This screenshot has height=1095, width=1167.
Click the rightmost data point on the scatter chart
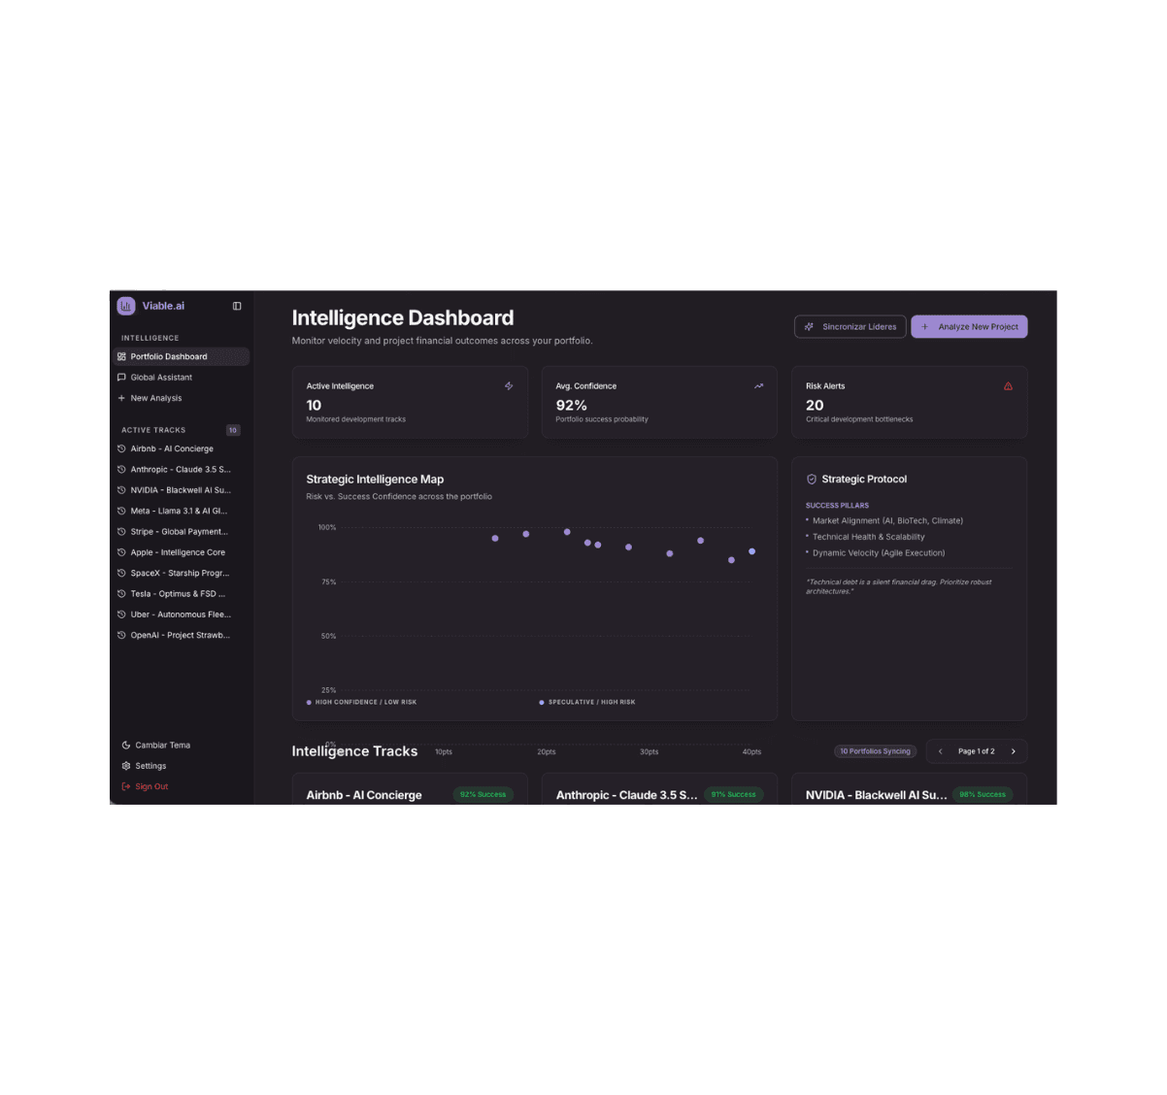(752, 551)
